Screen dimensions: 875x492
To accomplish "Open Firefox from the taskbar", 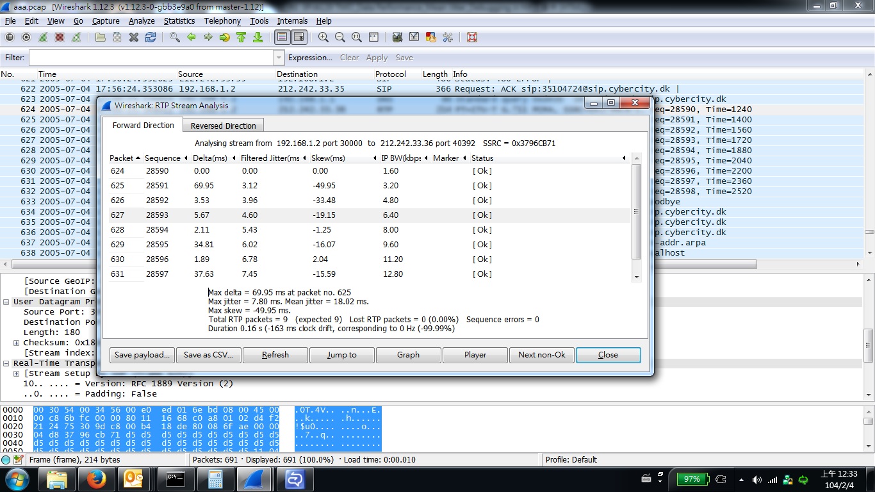I will (97, 479).
